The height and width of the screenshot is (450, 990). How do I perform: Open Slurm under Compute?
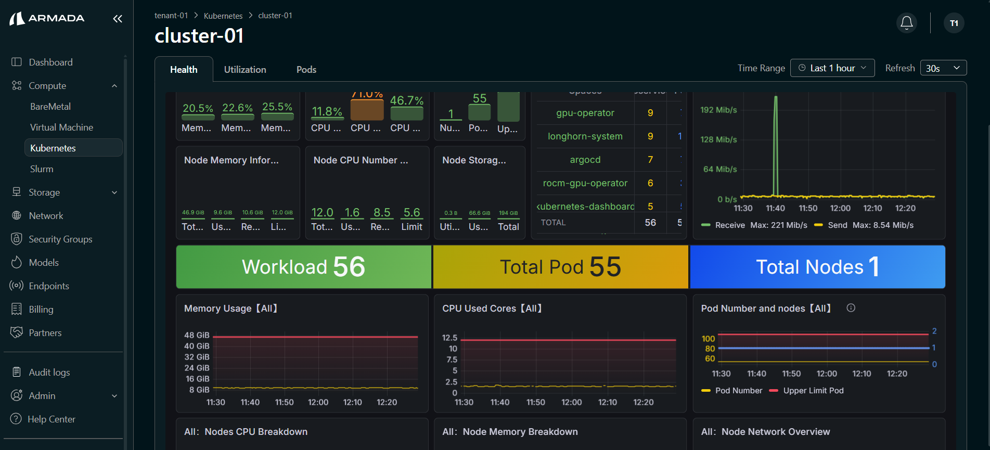(x=42, y=169)
